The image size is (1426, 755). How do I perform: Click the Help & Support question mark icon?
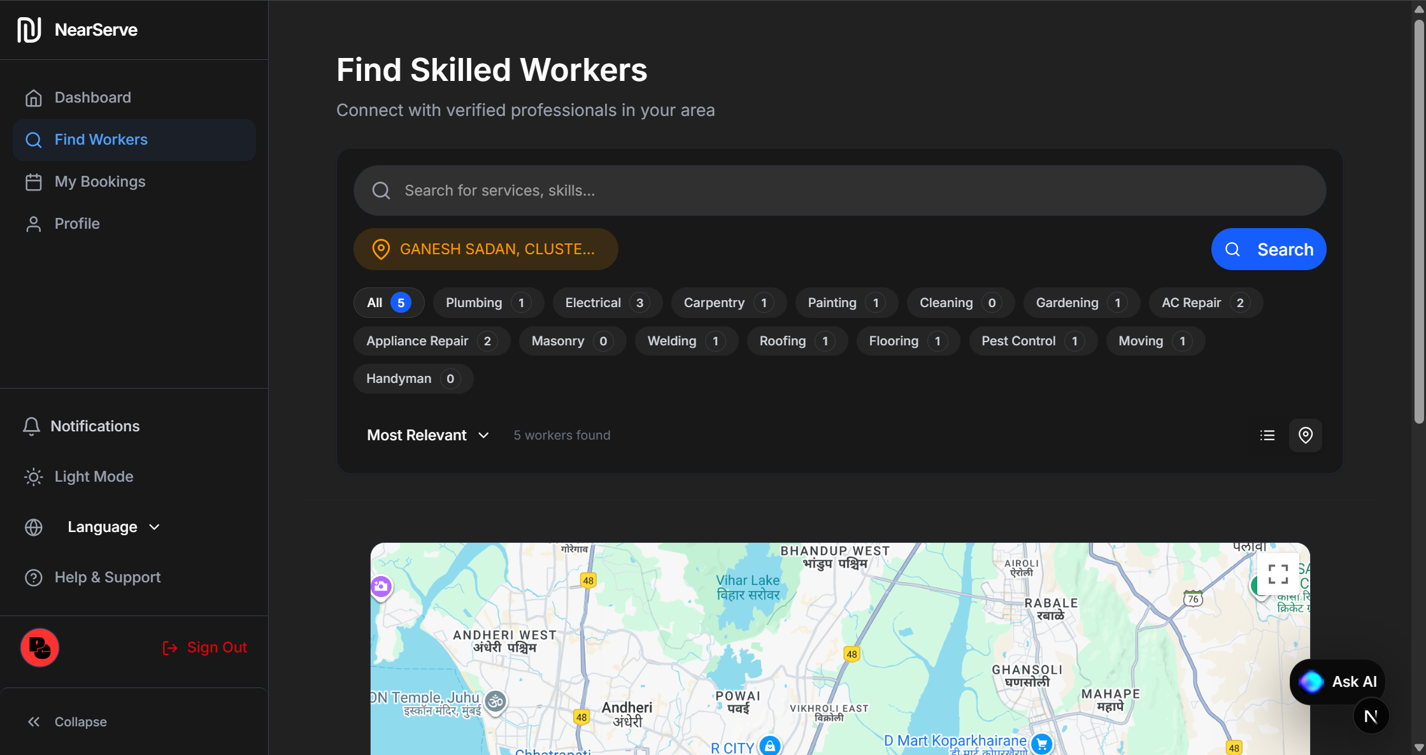(x=33, y=577)
